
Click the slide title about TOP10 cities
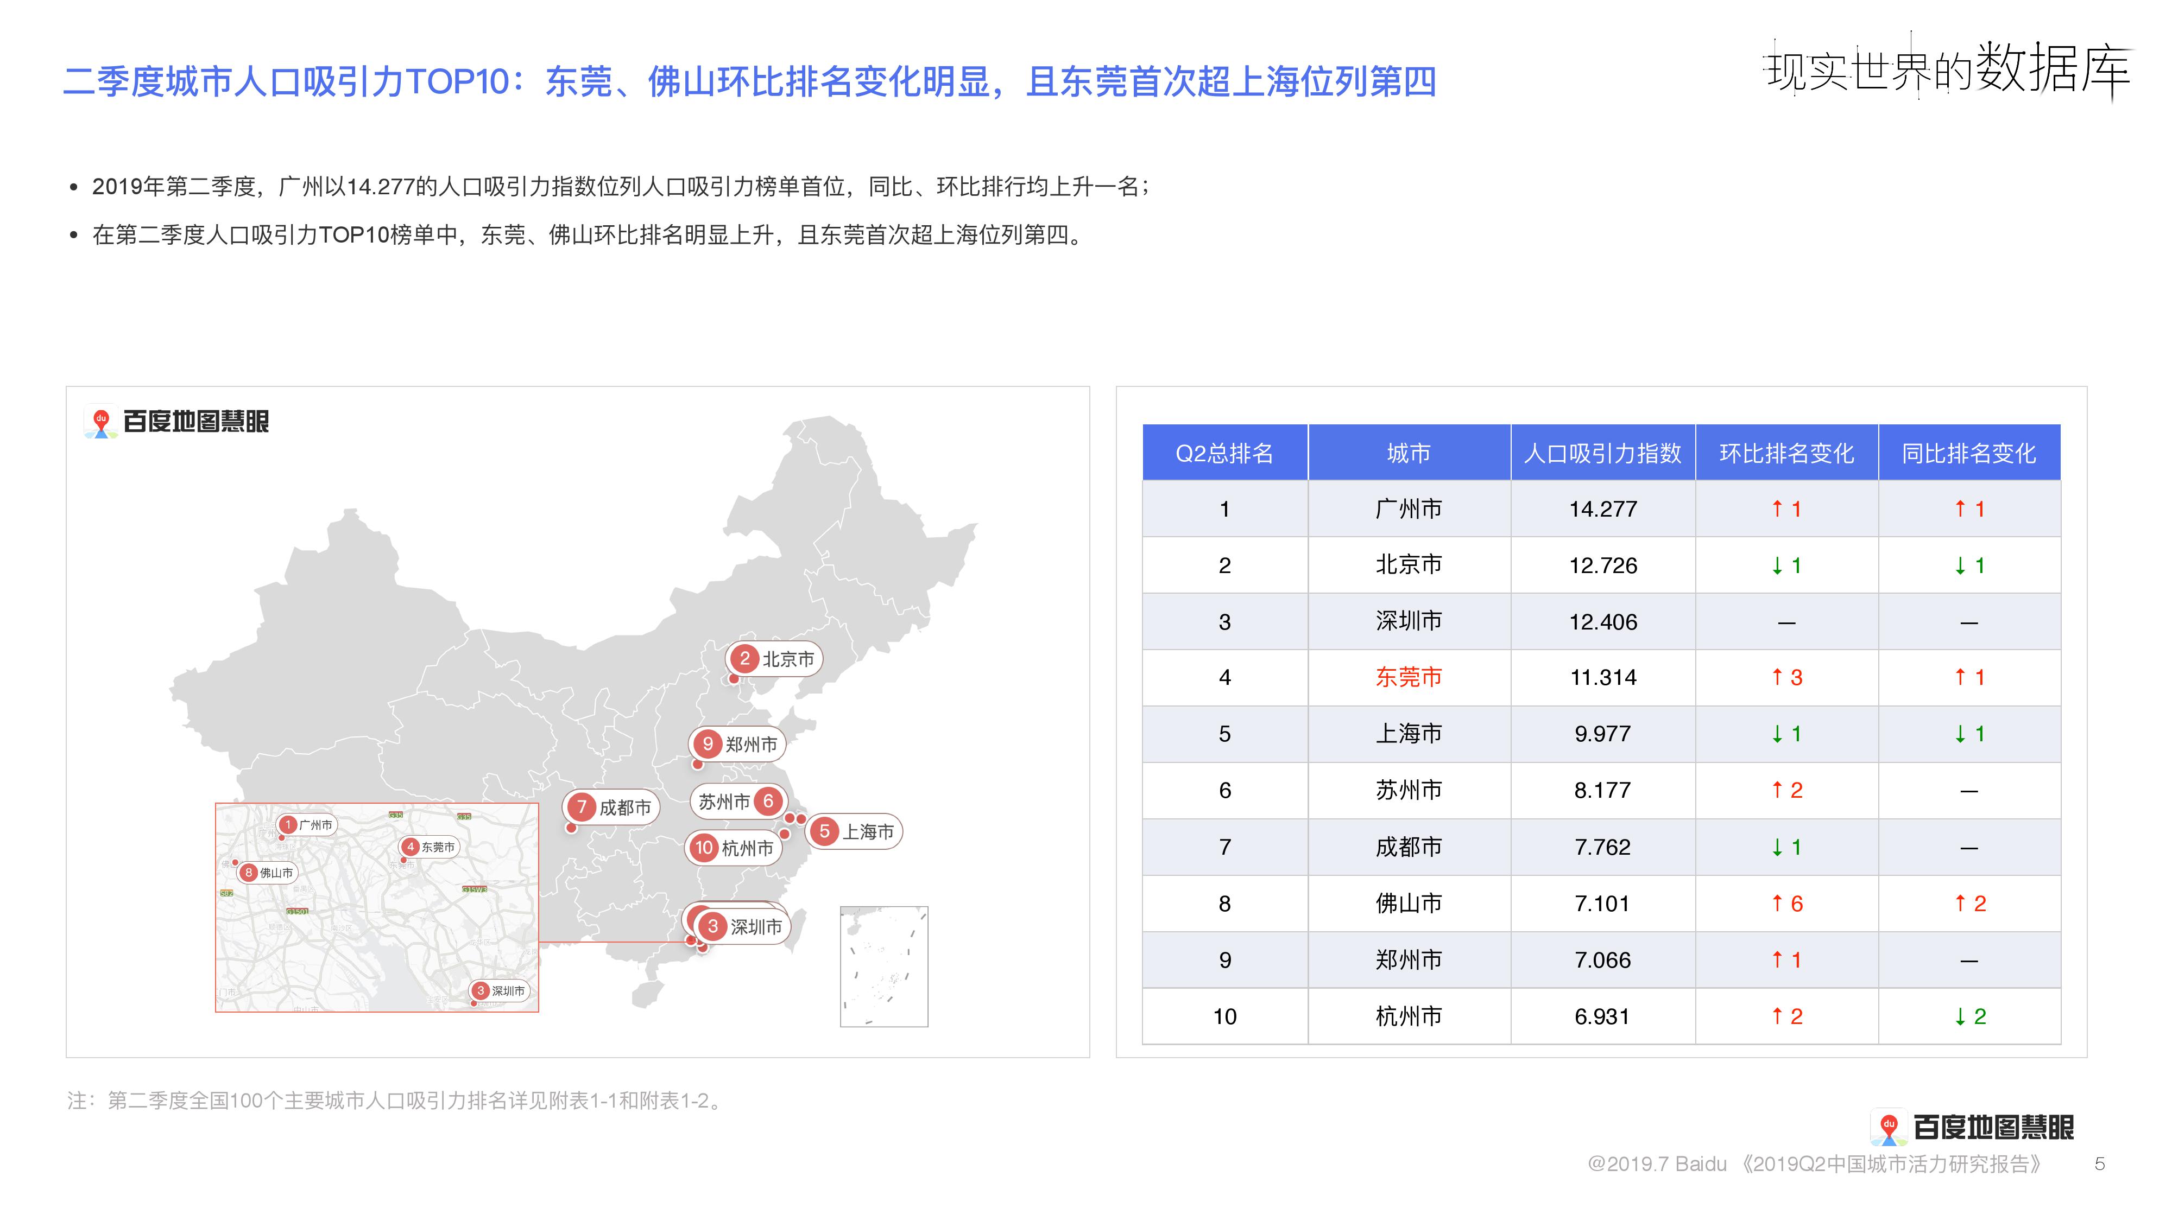[x=749, y=82]
